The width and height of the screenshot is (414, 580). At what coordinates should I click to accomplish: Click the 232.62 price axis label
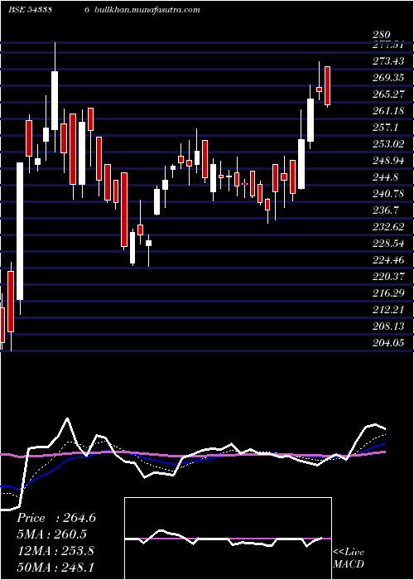point(388,227)
